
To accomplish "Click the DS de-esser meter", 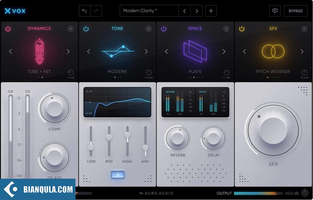I will click(x=28, y=136).
